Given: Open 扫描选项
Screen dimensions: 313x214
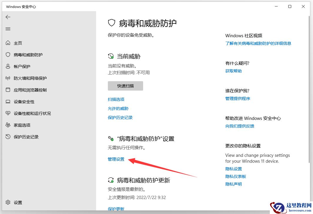Looking at the screenshot, I should [x=116, y=99].
